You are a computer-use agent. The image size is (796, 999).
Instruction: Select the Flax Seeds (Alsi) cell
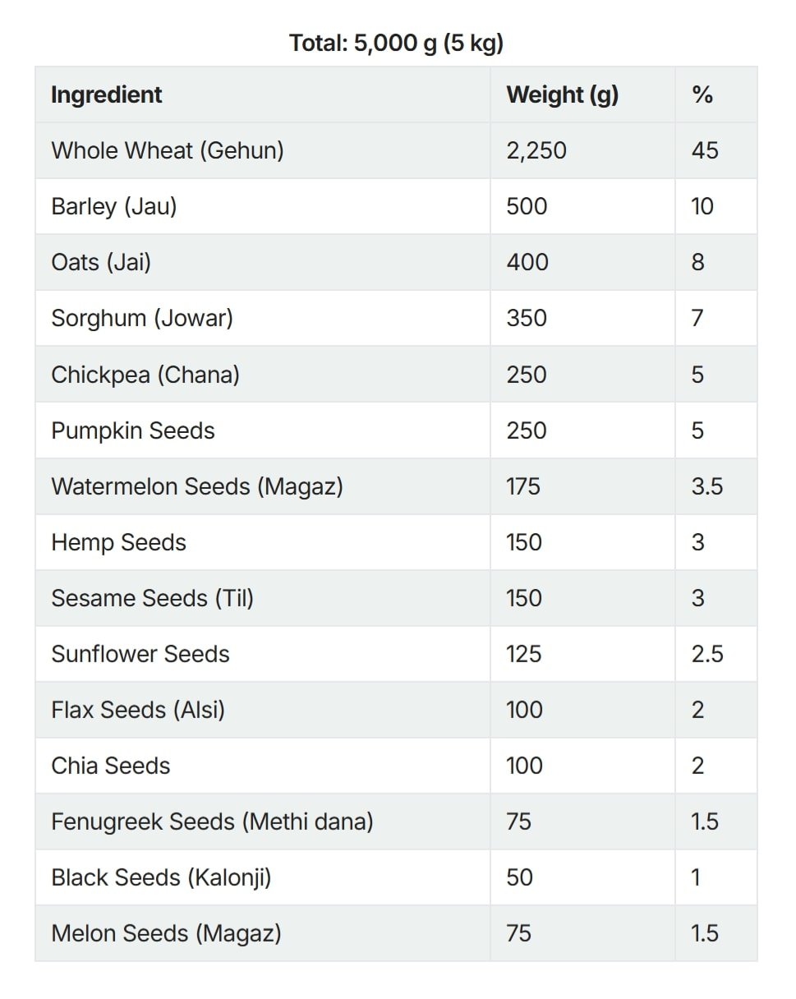click(x=138, y=710)
